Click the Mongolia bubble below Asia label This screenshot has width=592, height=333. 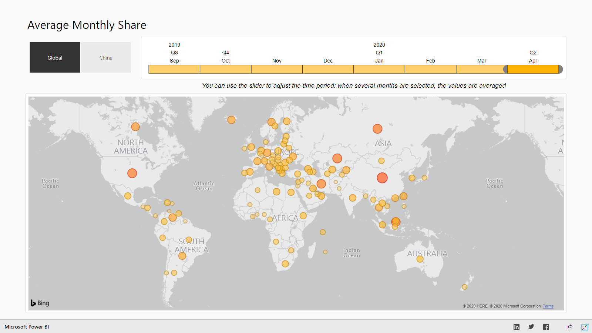tap(381, 161)
